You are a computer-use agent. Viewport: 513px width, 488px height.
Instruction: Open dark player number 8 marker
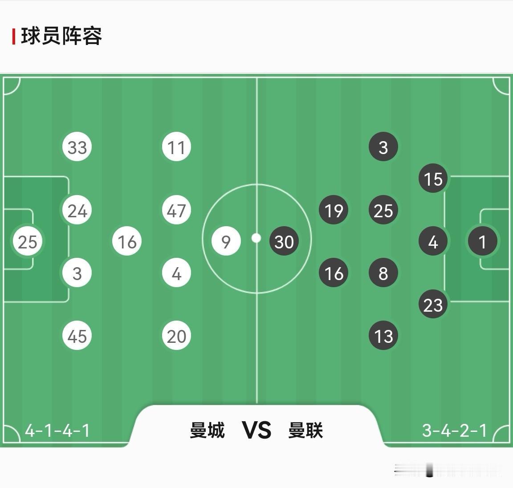(383, 273)
